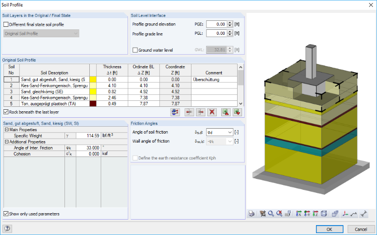377x235 pixels.
Task: Click Ordinate BL cell 7.38
Action: click(143, 97)
